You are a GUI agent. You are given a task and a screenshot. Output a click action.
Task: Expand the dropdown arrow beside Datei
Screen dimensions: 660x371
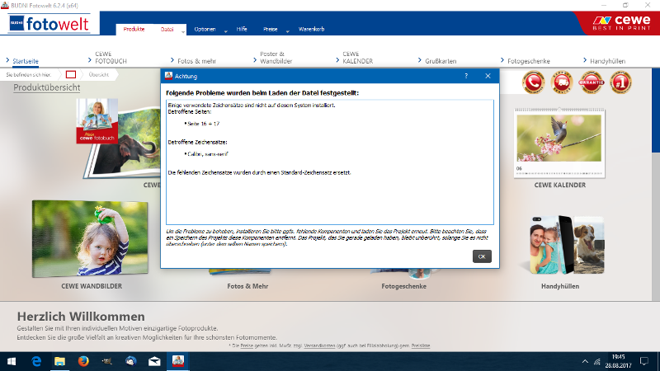[x=183, y=31]
